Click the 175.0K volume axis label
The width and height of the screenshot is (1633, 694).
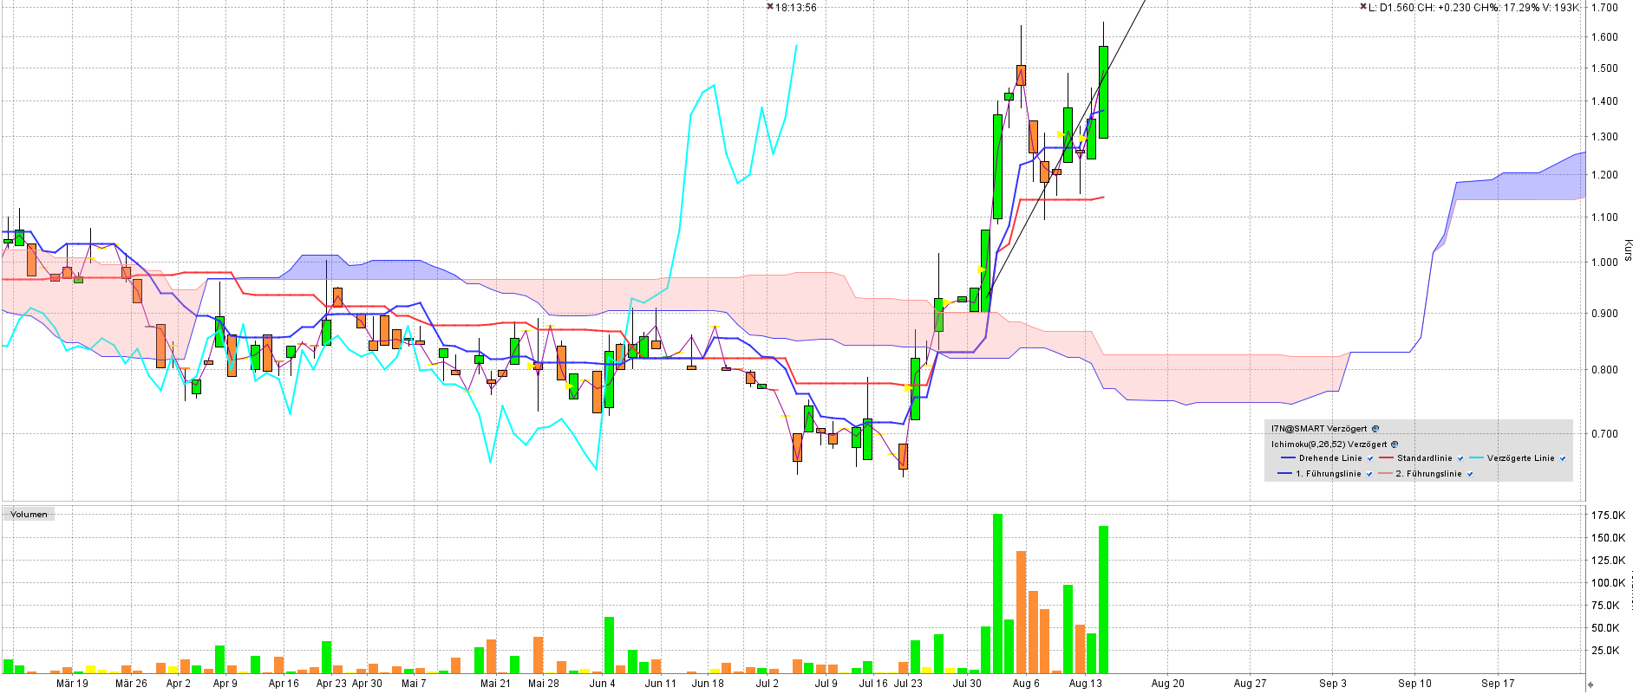(1608, 516)
